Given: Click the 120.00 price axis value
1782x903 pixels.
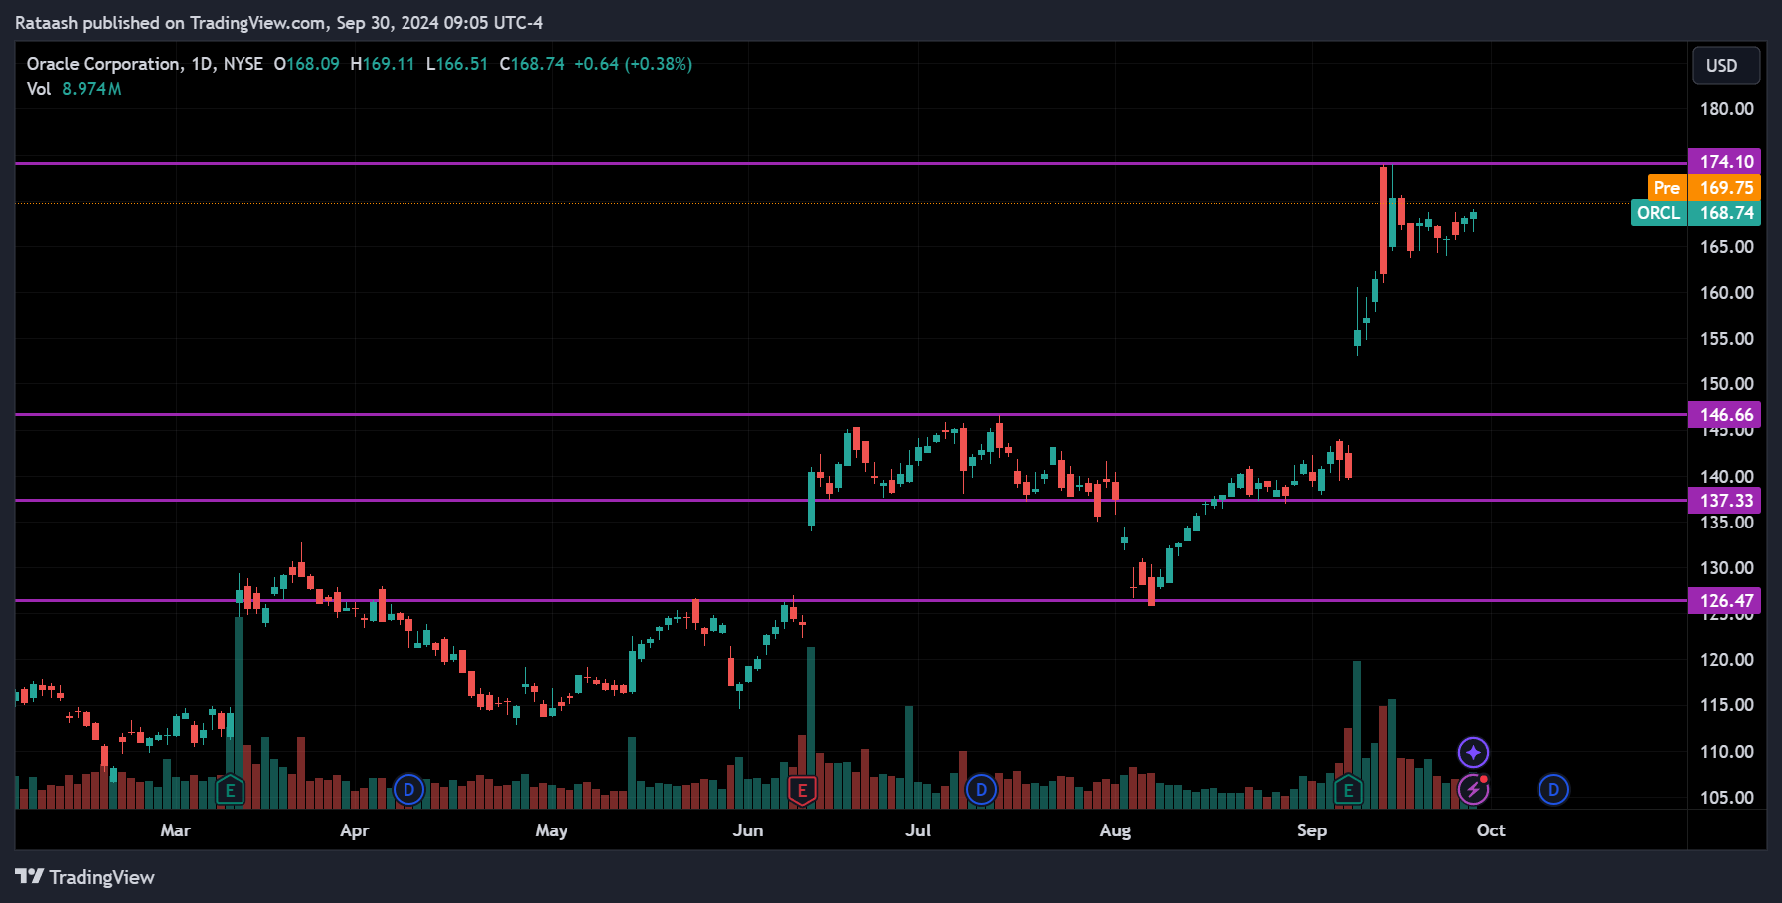Looking at the screenshot, I should (x=1727, y=660).
